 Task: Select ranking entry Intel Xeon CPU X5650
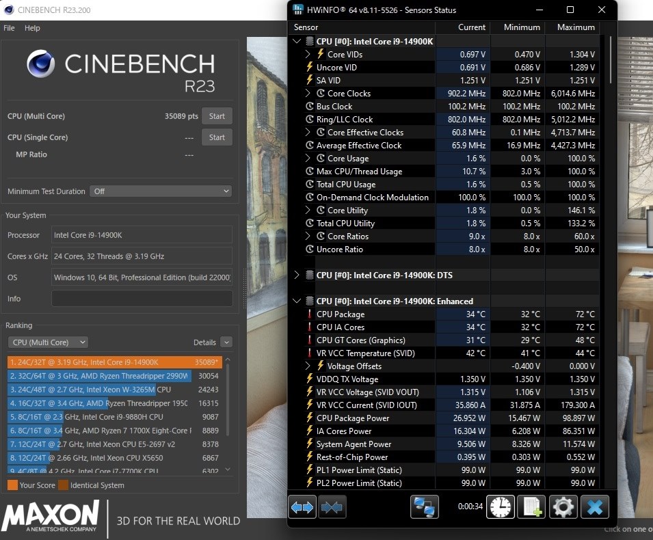coord(114,458)
